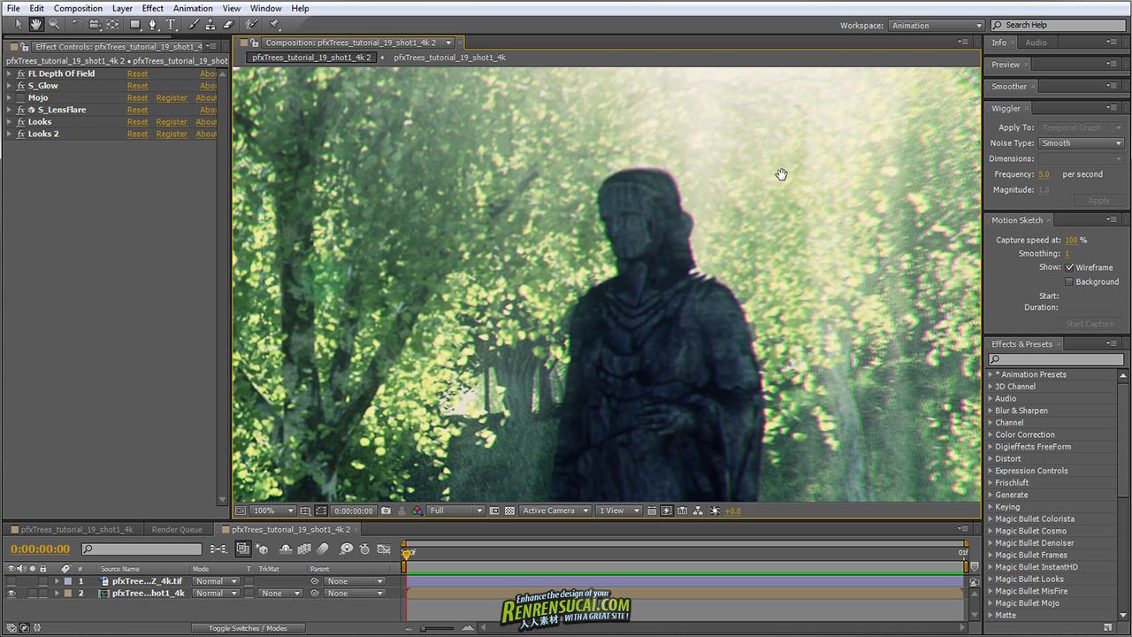This screenshot has height=637, width=1132.
Task: Toggle fx switch for S_Glow effect
Action: (x=21, y=86)
